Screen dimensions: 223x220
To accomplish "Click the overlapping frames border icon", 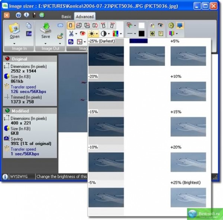I will (x=129, y=25).
